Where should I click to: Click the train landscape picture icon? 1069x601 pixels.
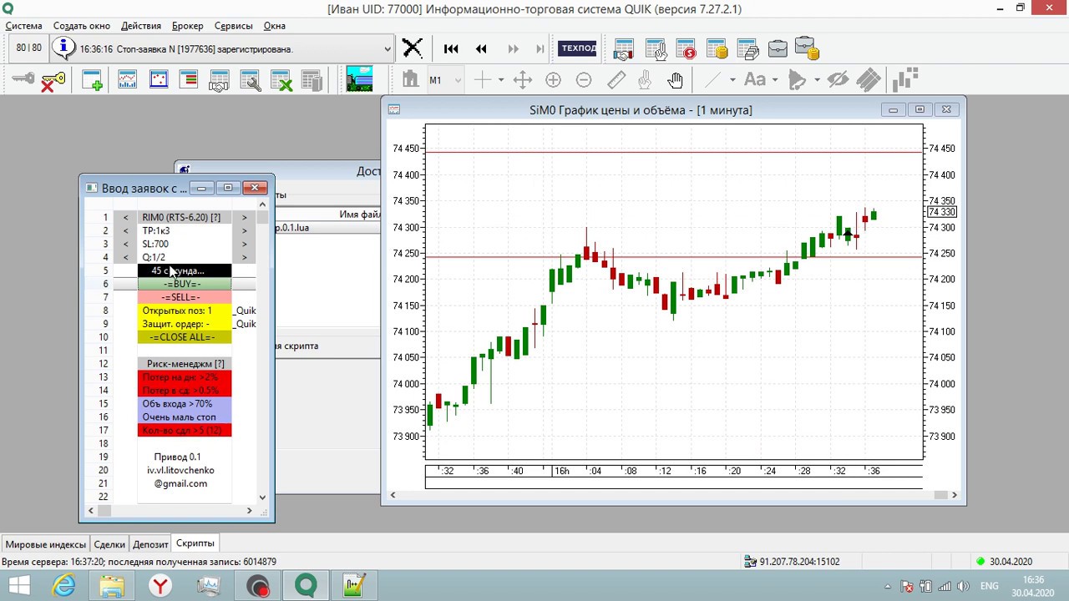359,79
